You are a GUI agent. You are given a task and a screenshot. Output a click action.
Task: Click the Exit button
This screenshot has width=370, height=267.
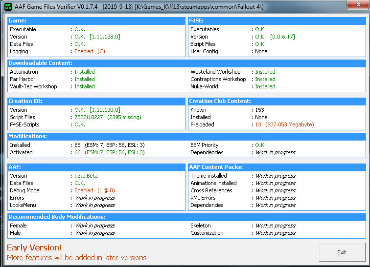[342, 252]
